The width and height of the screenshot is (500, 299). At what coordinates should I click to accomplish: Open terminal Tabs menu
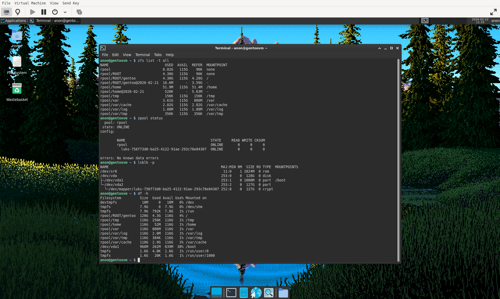click(x=158, y=55)
